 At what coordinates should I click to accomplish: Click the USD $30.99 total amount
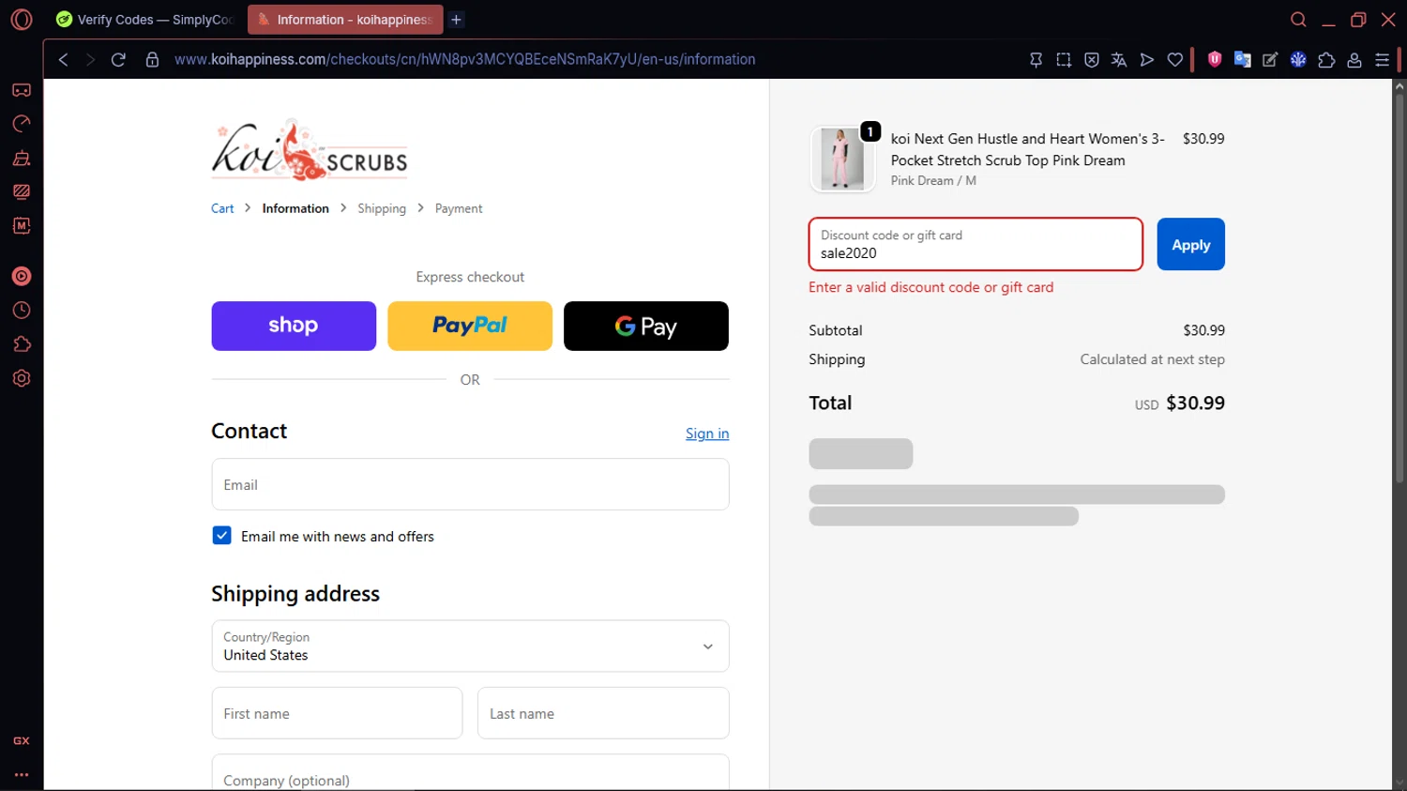click(x=1180, y=403)
